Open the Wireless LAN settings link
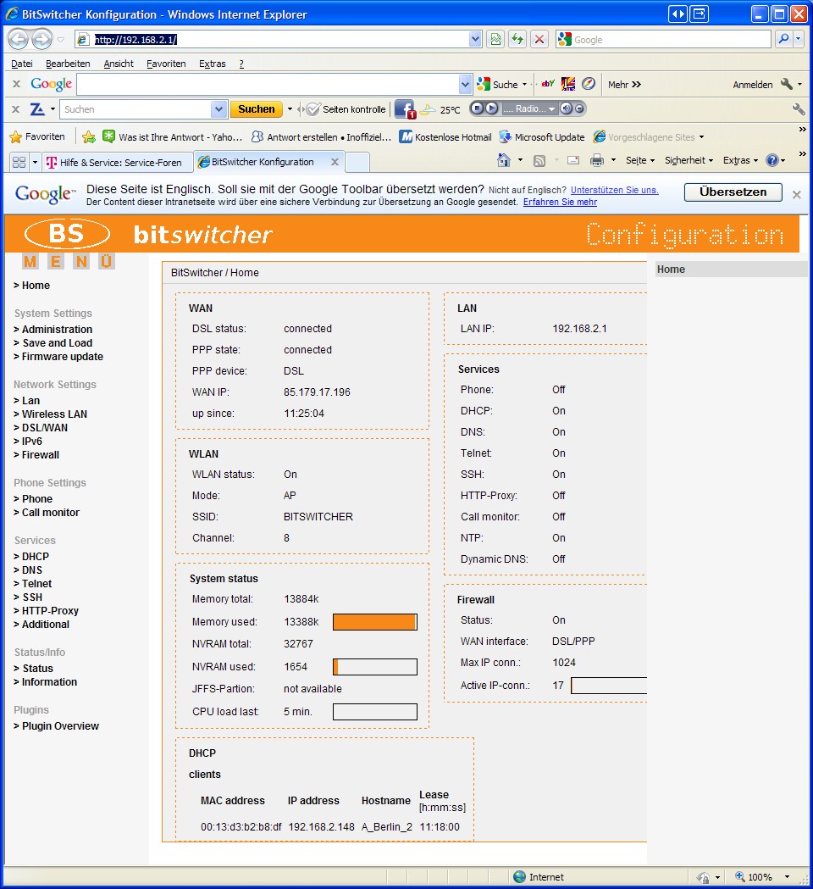 (x=54, y=414)
